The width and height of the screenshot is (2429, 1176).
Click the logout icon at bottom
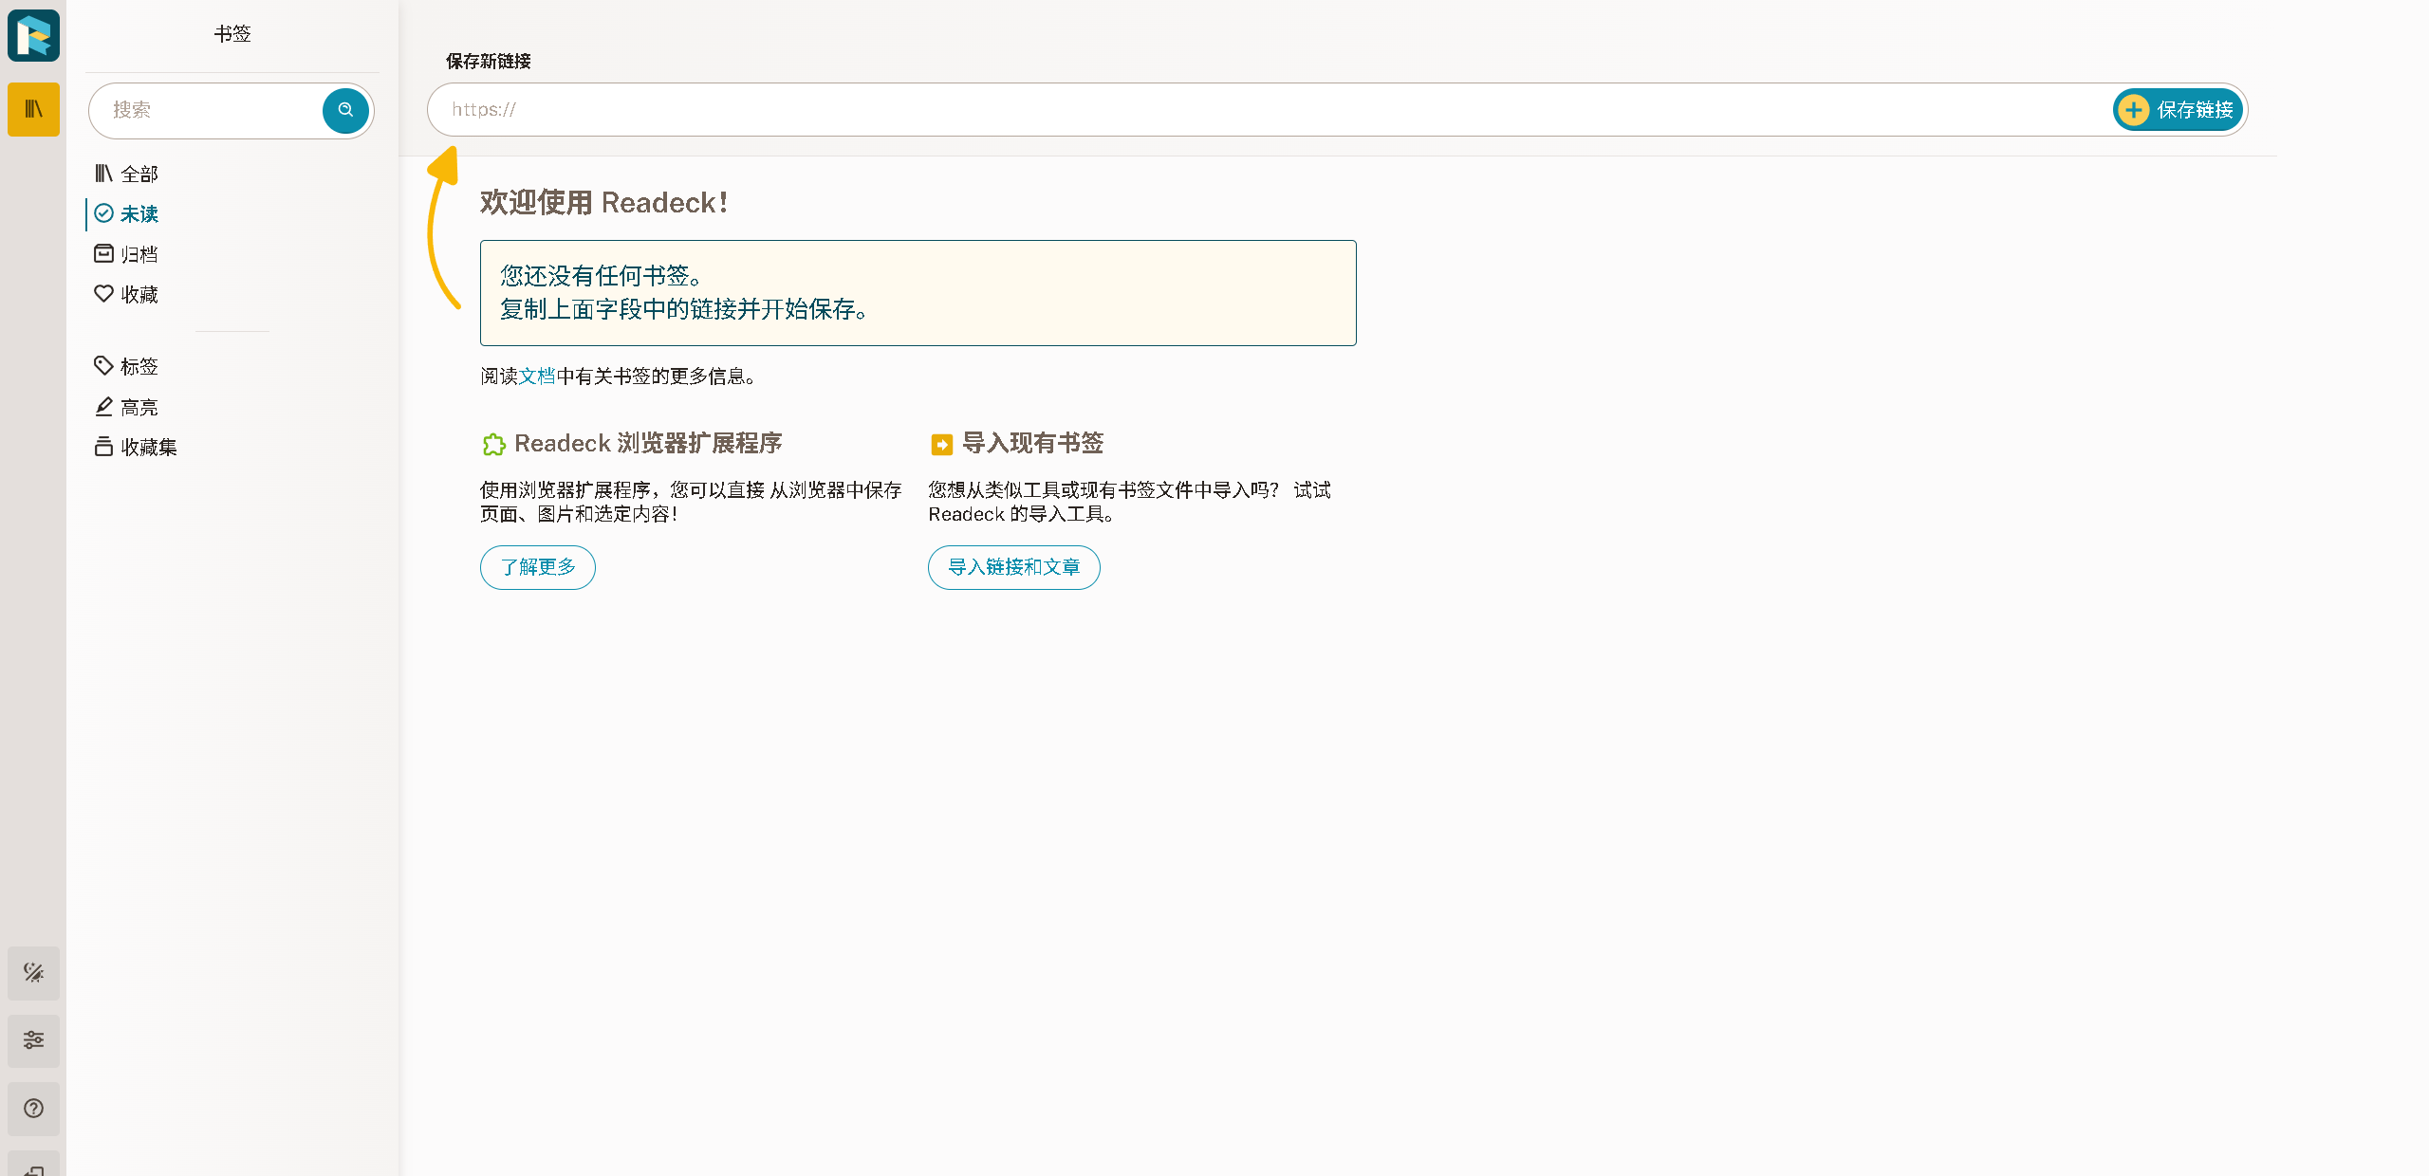click(x=33, y=1168)
